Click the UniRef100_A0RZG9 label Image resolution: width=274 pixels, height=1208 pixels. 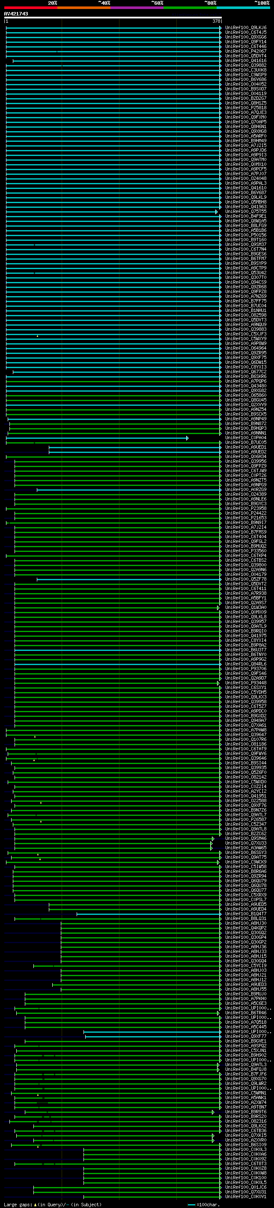[246, 489]
